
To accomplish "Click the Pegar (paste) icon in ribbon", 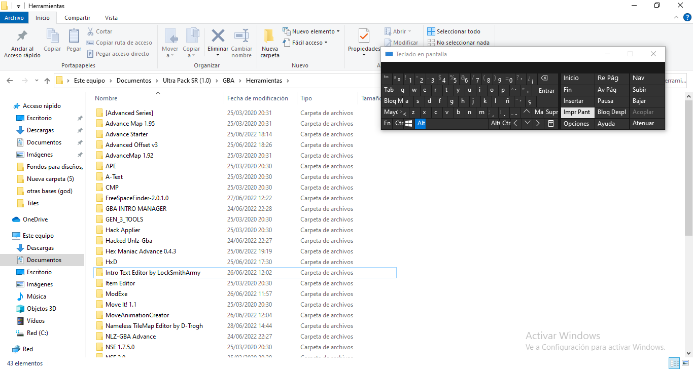I will [x=74, y=36].
